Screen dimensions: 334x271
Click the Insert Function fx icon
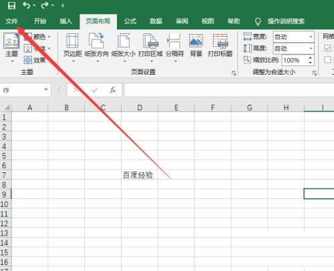[x=113, y=90]
